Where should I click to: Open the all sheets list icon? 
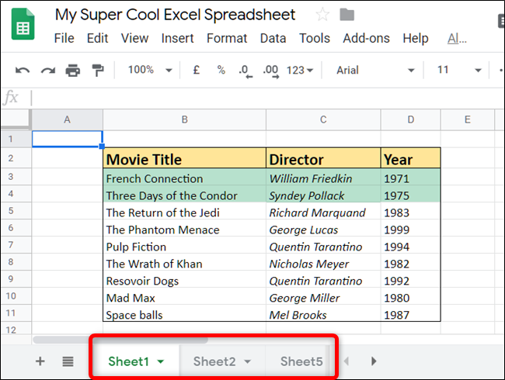68,361
